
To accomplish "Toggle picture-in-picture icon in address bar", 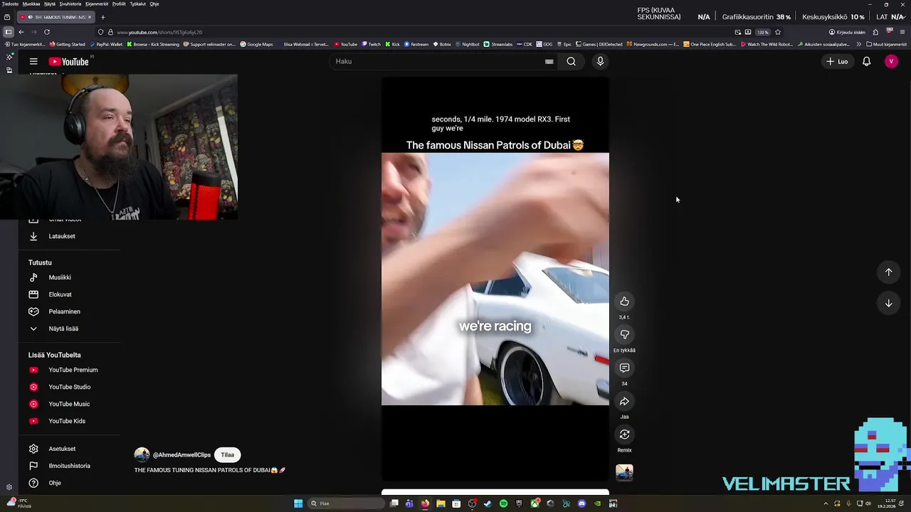I will pyautogui.click(x=738, y=32).
